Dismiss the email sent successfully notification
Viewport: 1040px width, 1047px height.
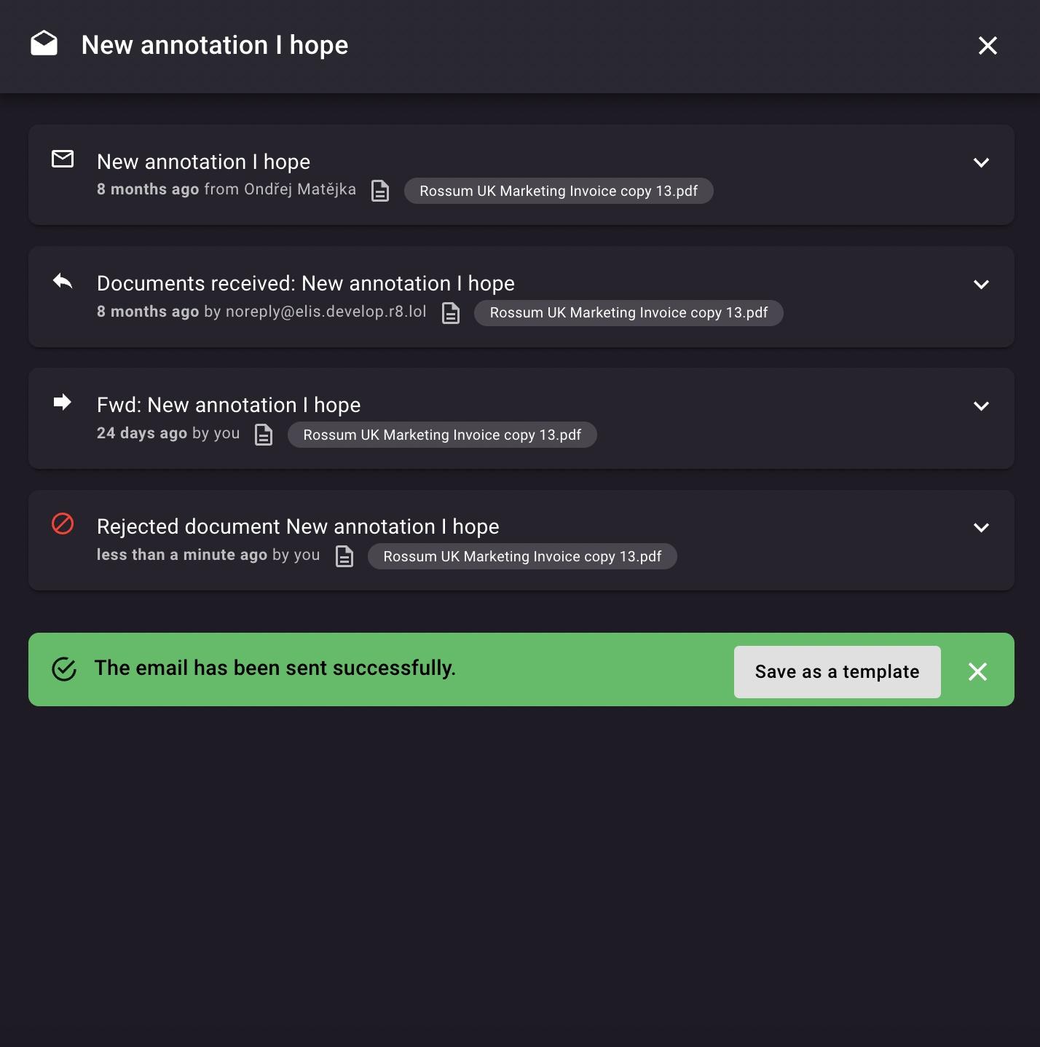[977, 671]
